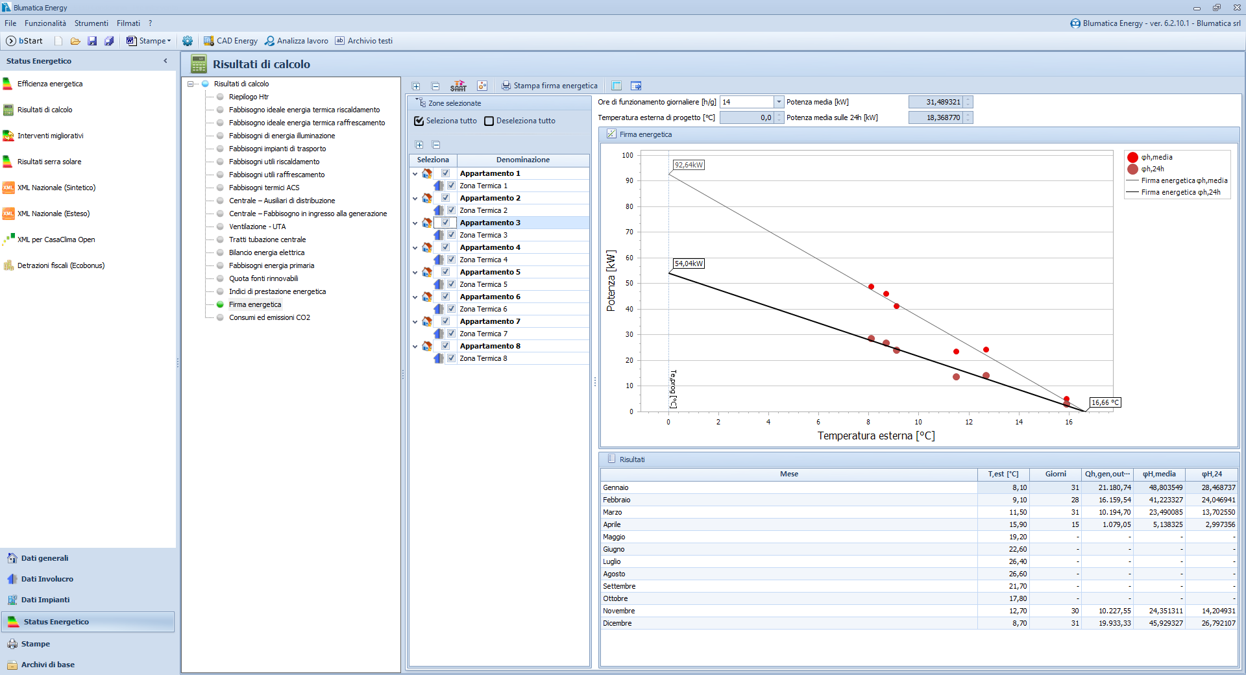
Task: Collapse the Appartamento 4 row
Action: tap(415, 247)
